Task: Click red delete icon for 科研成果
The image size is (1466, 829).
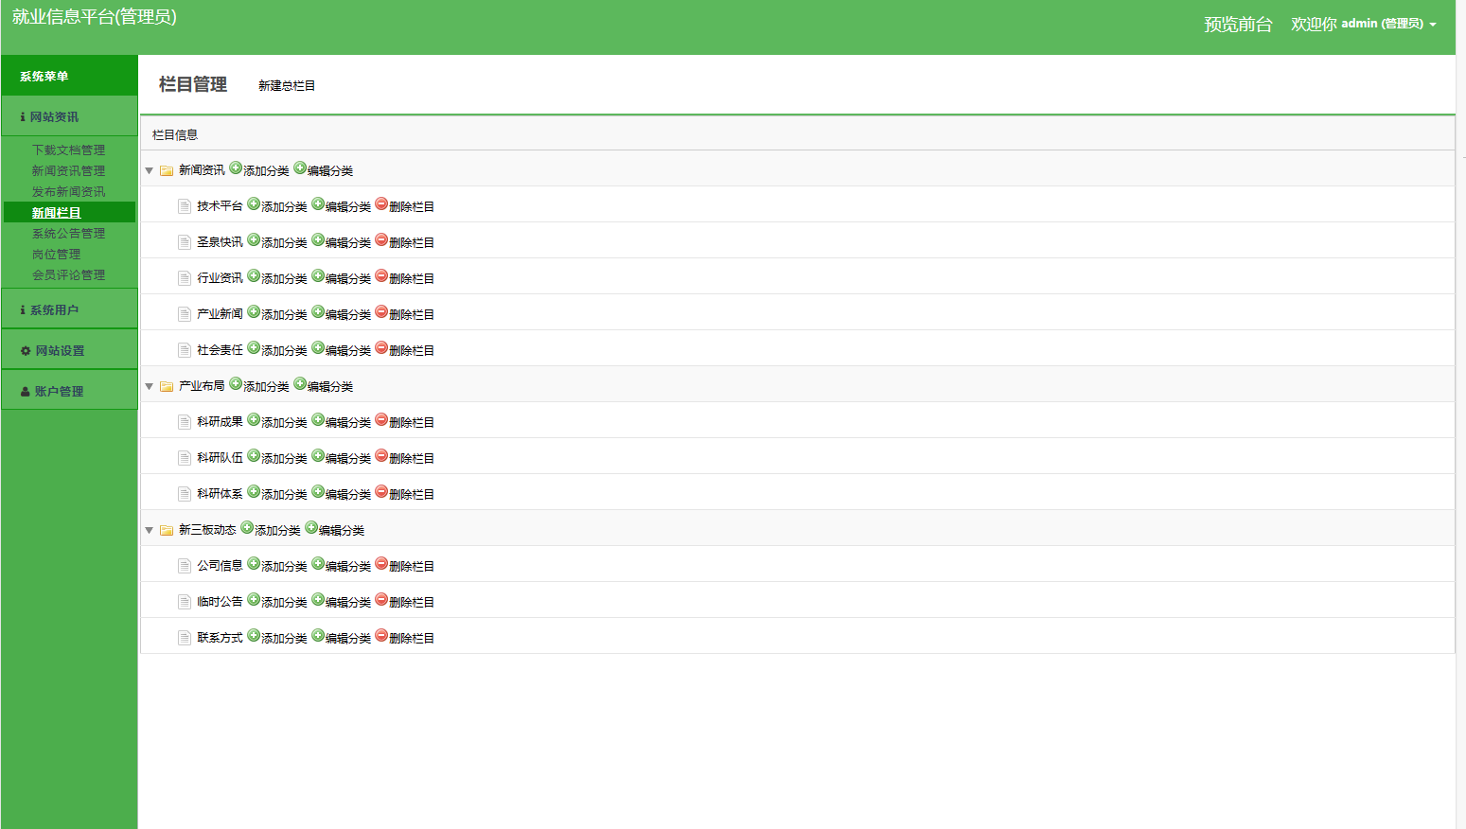Action: [381, 420]
